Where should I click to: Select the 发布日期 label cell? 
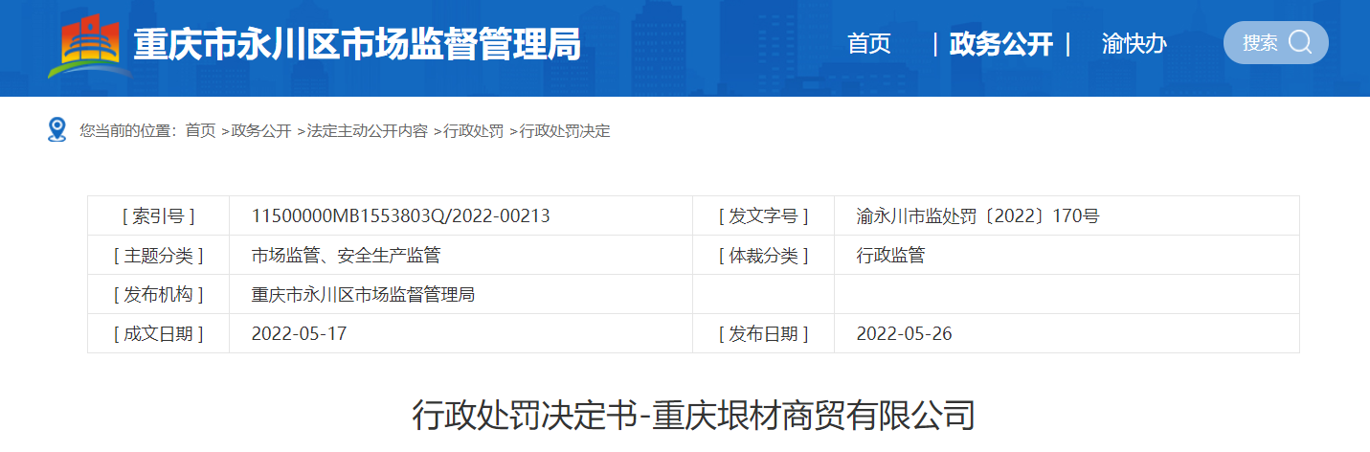(x=764, y=334)
